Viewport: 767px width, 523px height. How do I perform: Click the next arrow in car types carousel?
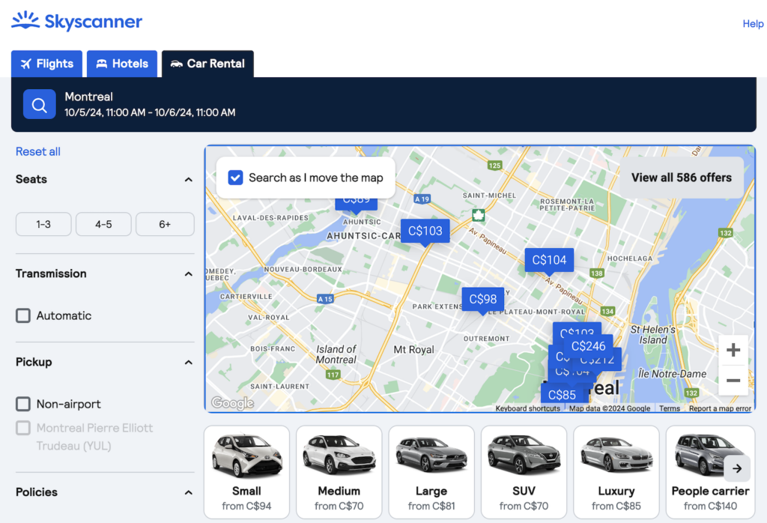[x=737, y=468]
